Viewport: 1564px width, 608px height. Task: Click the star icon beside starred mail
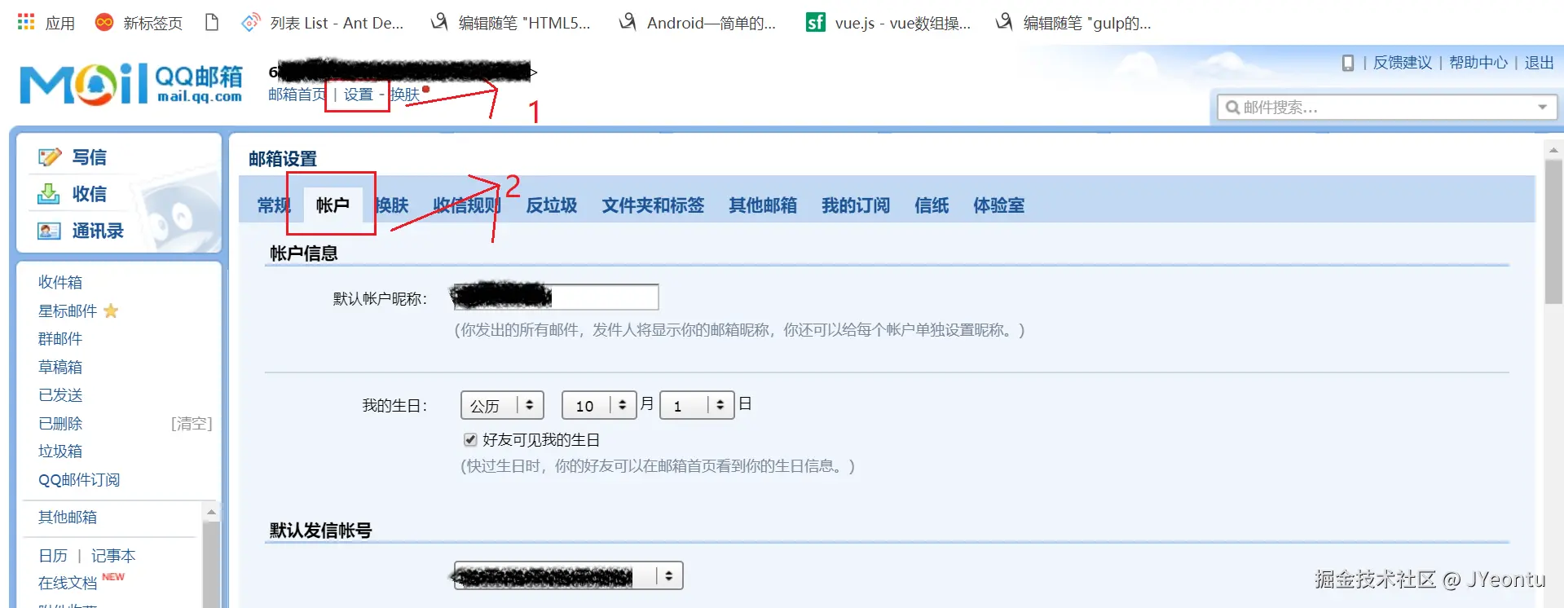111,311
